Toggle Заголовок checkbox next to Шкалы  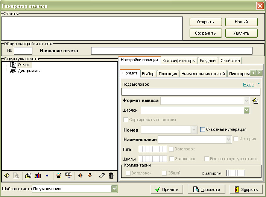(x=172, y=159)
